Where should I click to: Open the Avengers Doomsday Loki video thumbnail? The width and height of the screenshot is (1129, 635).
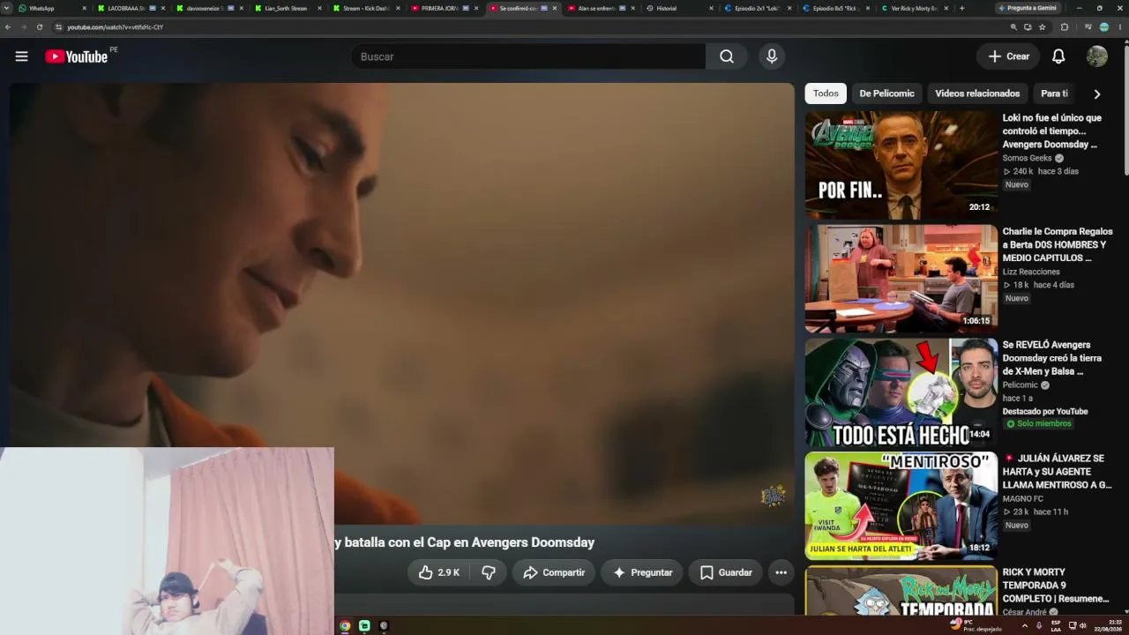tap(901, 165)
